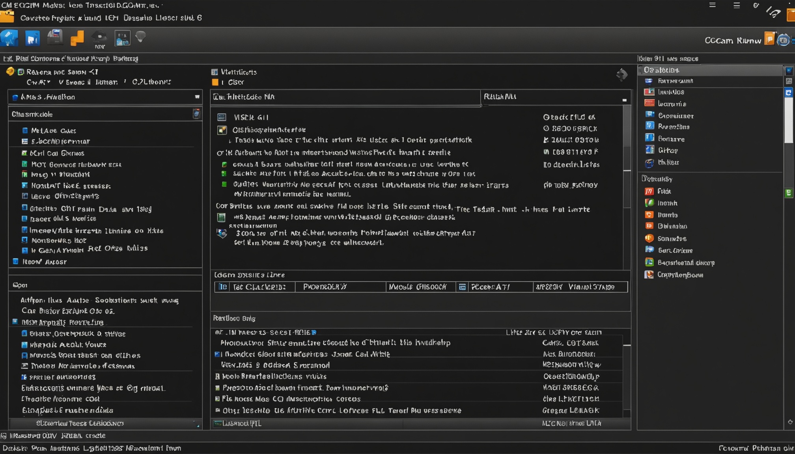The image size is (795, 454).
Task: Select the blue elephant app icon in the toolbar
Action: 10,38
